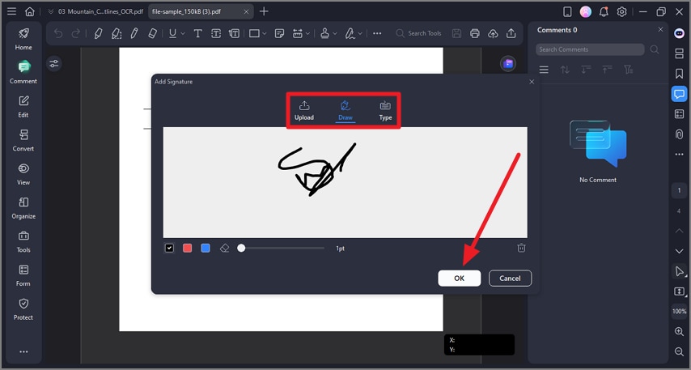Choose the blue pen color
This screenshot has height=370, width=691.
pos(206,249)
